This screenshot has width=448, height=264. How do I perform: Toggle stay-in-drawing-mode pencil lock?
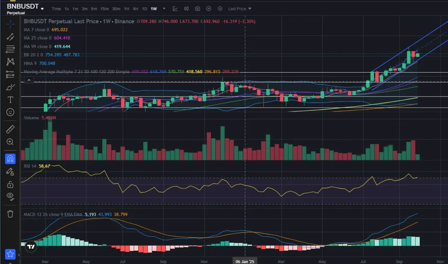coord(10,171)
